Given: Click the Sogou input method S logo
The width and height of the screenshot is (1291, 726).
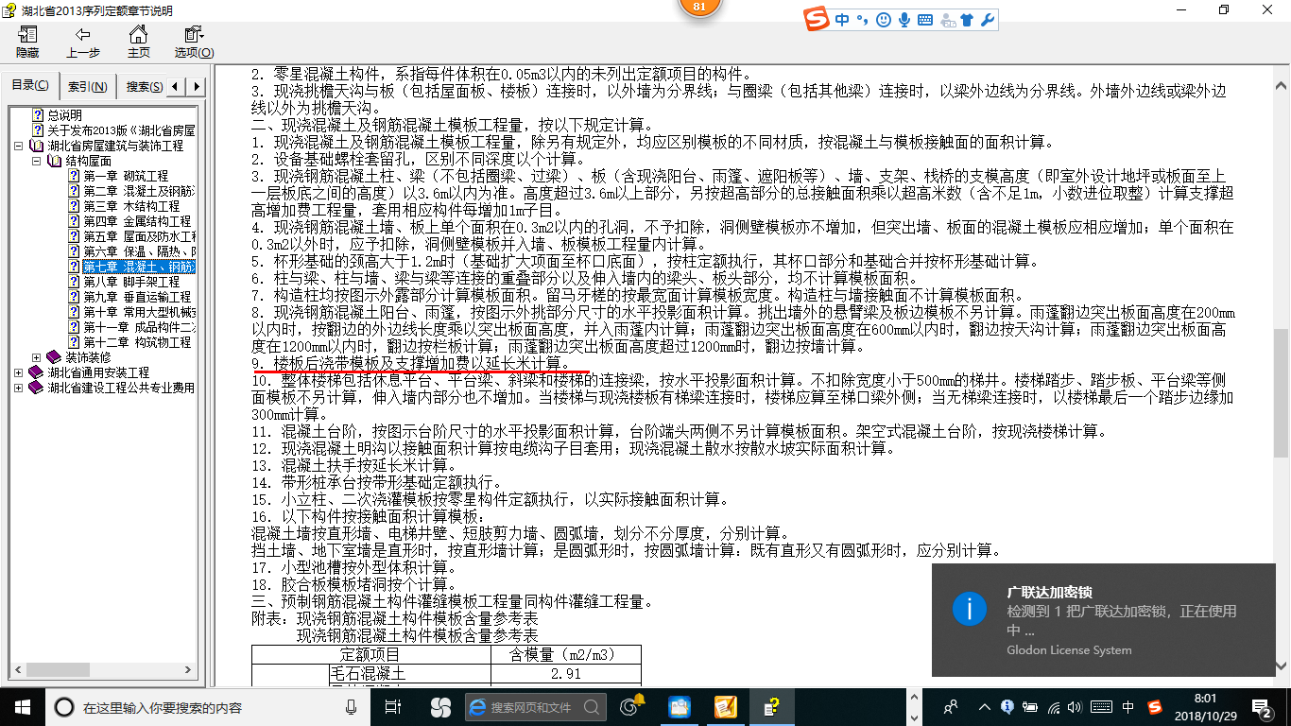Looking at the screenshot, I should [x=817, y=19].
